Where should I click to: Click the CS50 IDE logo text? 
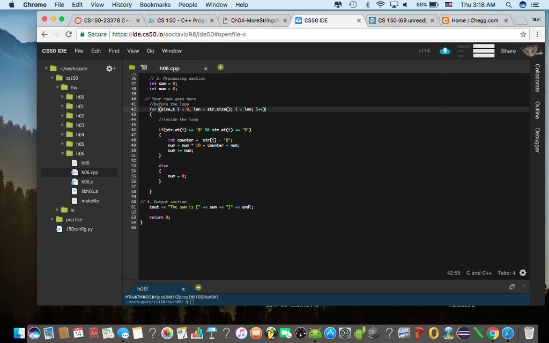(54, 51)
